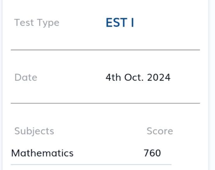215x170 pixels.
Task: Click the right edge border of the card
Action: [x=208, y=85]
